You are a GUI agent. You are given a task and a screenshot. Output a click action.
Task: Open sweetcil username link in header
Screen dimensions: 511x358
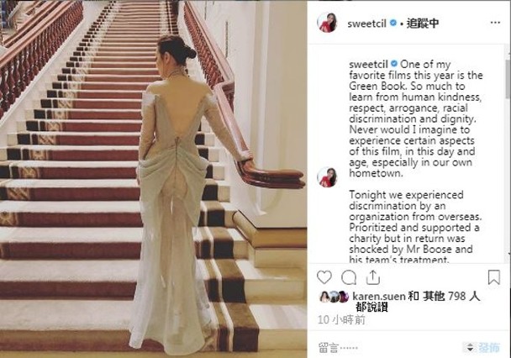coord(366,24)
